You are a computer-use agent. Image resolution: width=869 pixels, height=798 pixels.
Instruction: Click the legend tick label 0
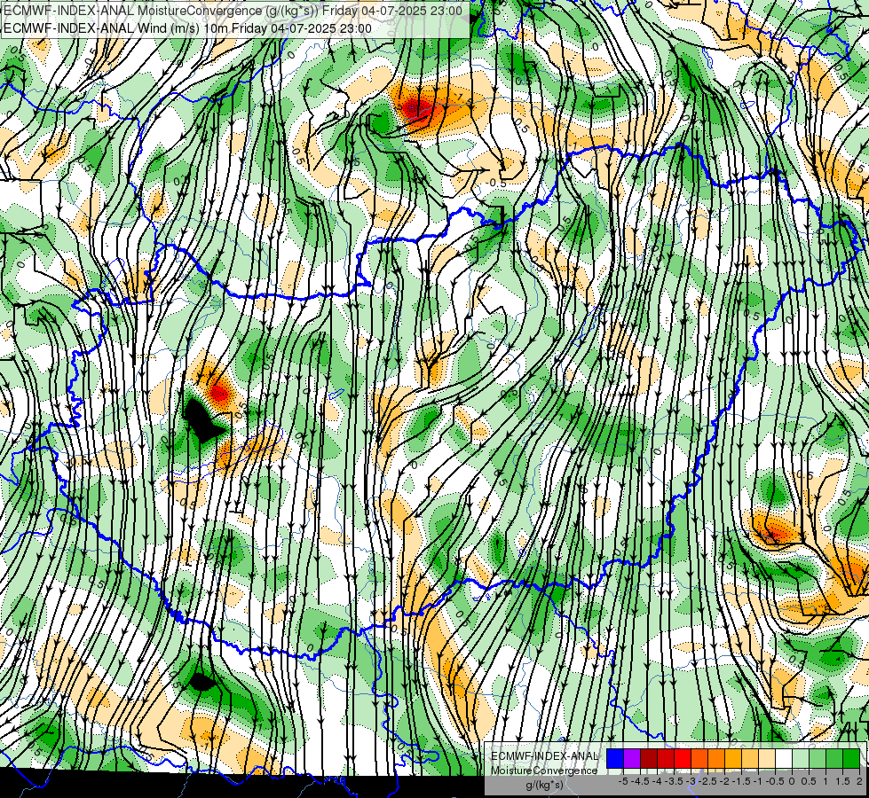tap(792, 781)
